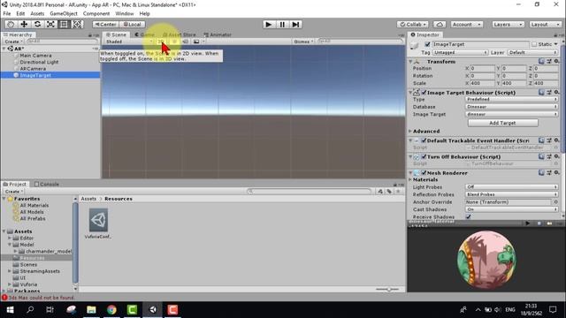
Task: Click the search by label icon in Project
Action: [389, 192]
